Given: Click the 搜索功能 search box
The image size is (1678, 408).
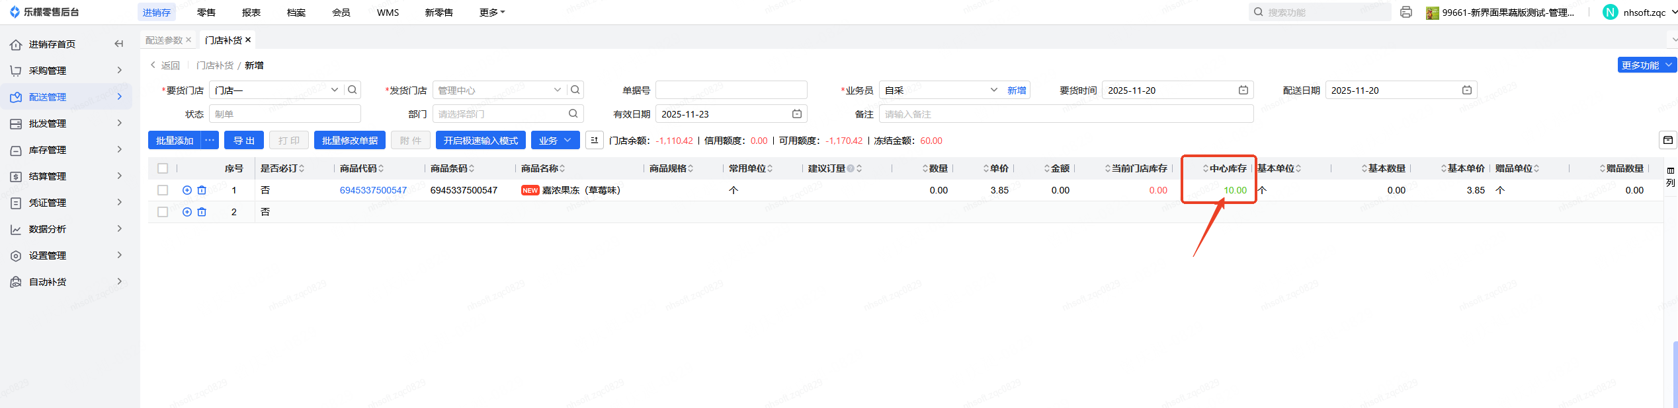Looking at the screenshot, I should pyautogui.click(x=1320, y=12).
